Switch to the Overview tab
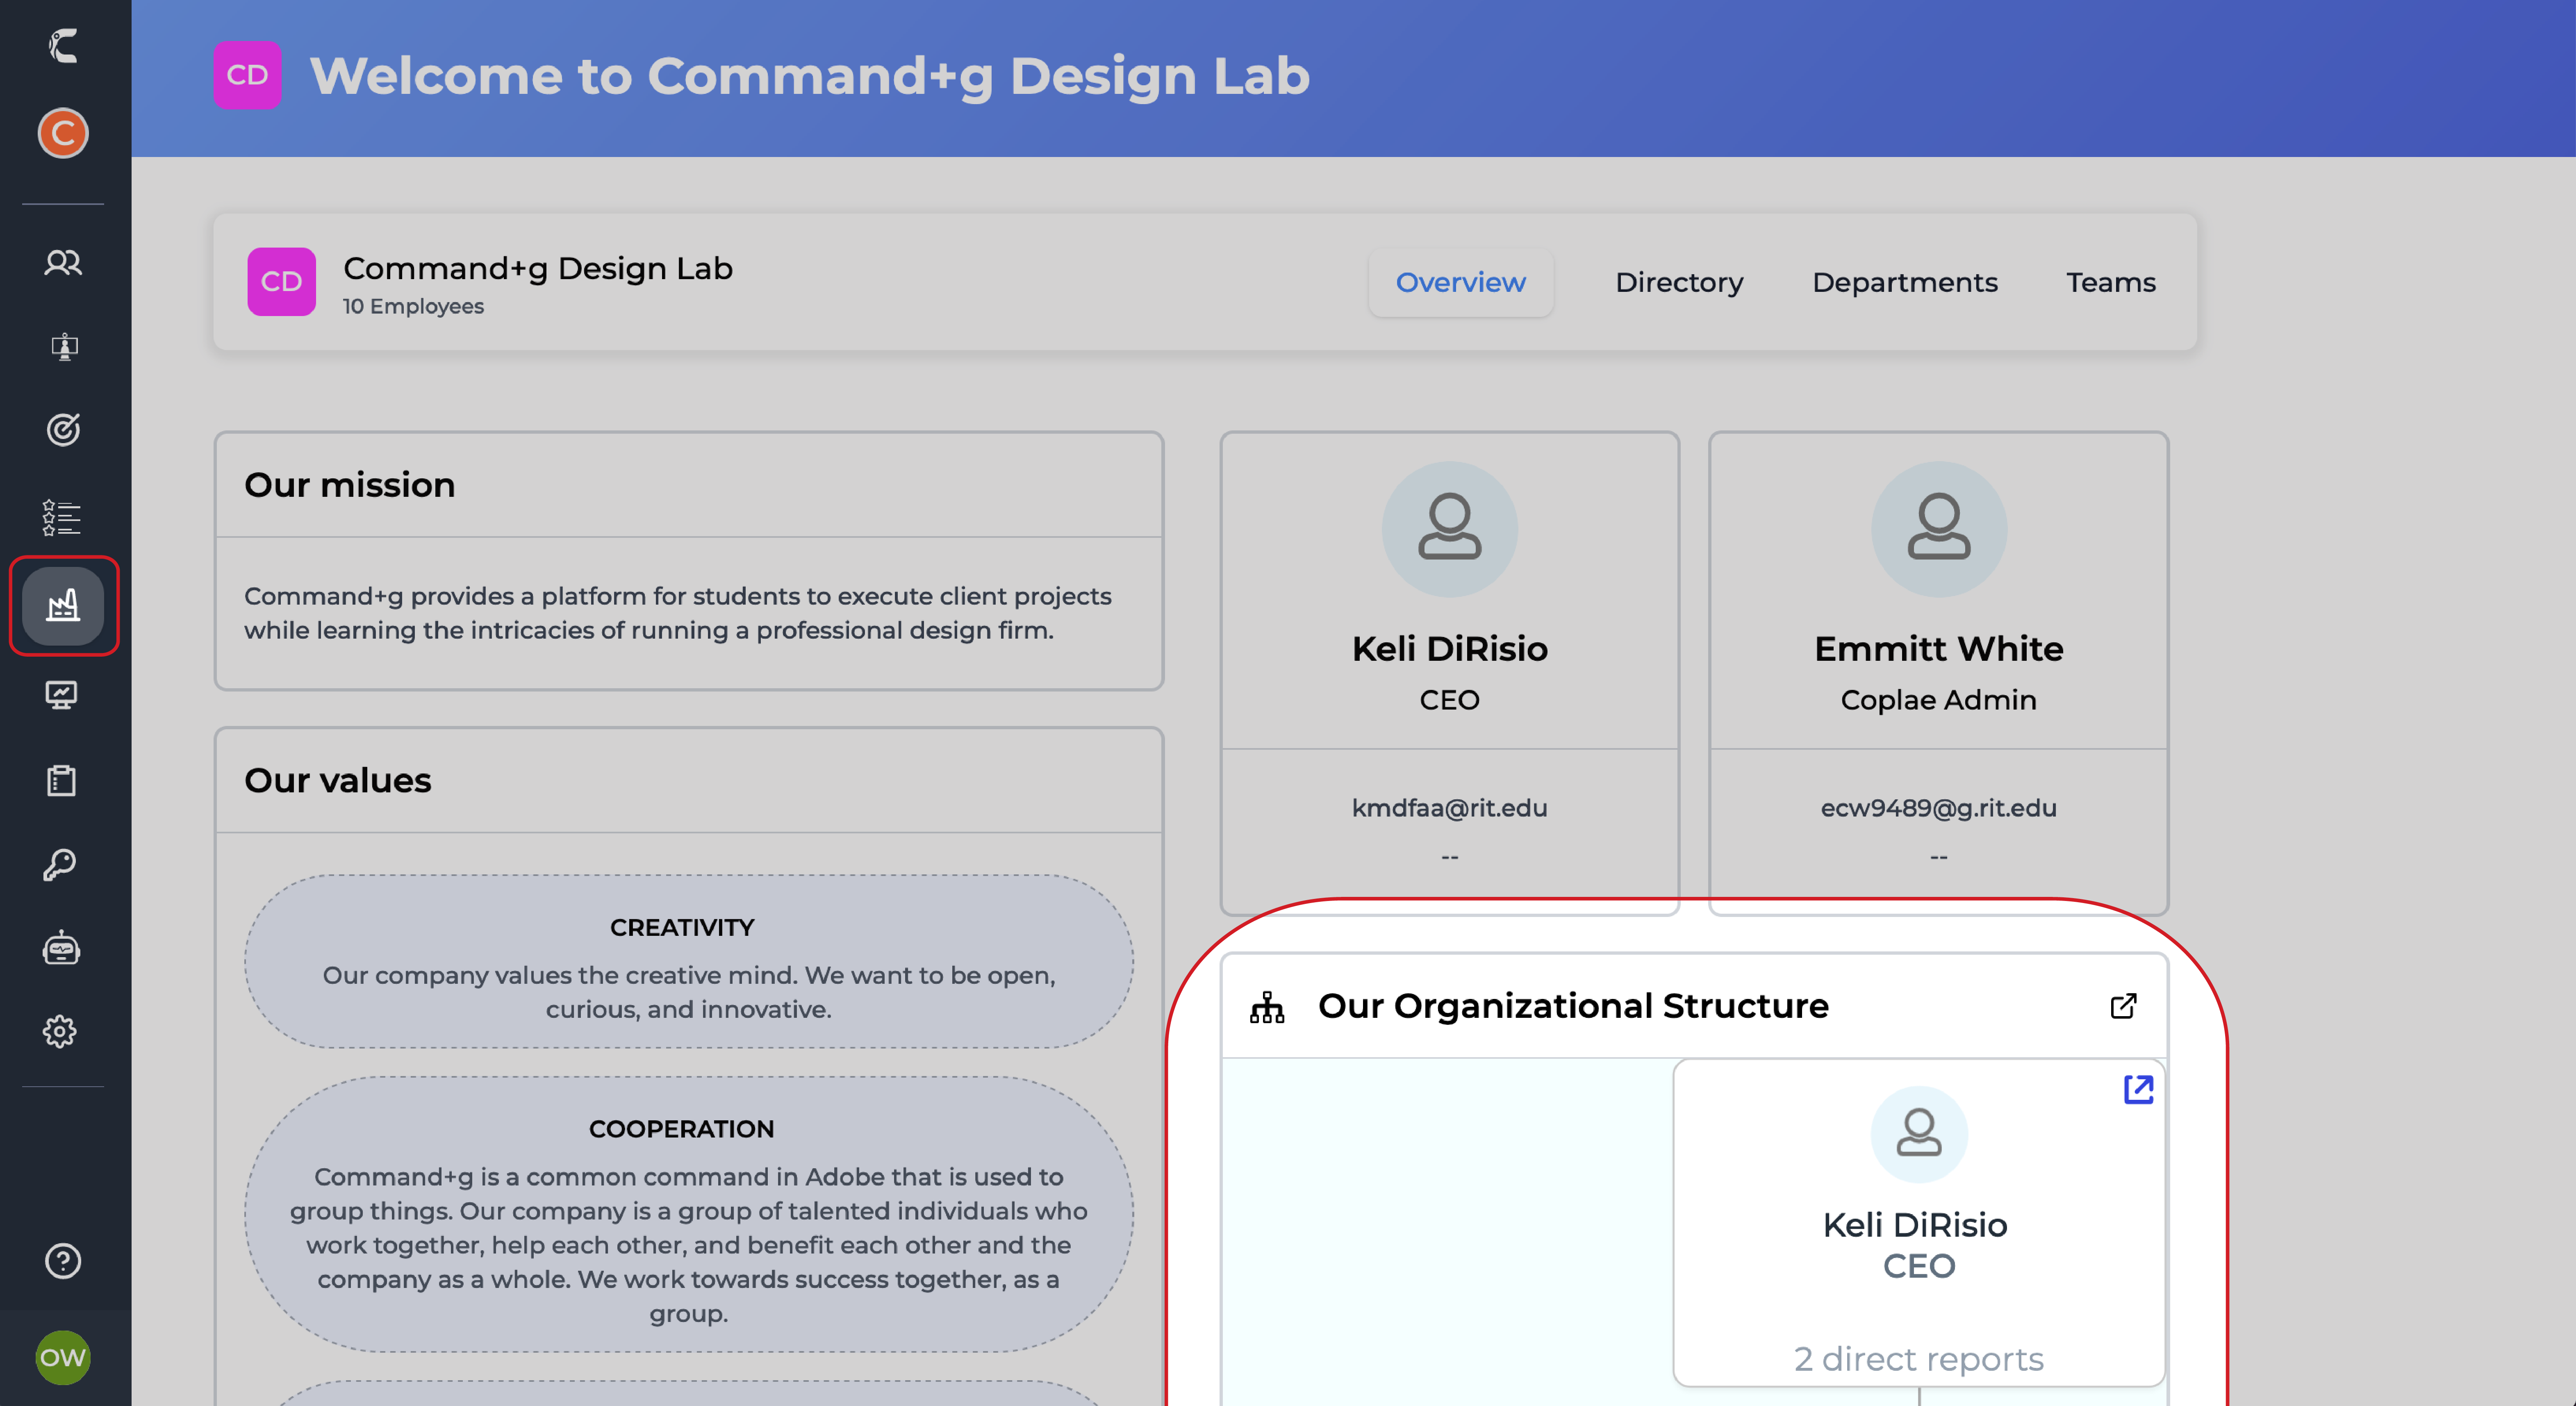This screenshot has width=2576, height=1406. tap(1460, 282)
